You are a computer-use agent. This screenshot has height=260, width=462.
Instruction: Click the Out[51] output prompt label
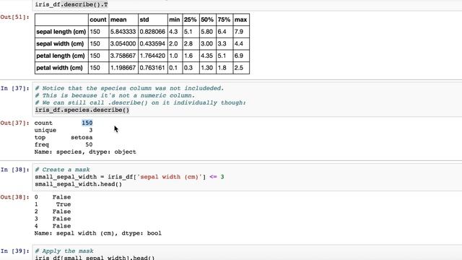pos(14,17)
